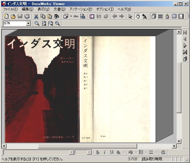Open the 文書(D) menu
Viewport: 190px width, 163px height.
click(59, 9)
